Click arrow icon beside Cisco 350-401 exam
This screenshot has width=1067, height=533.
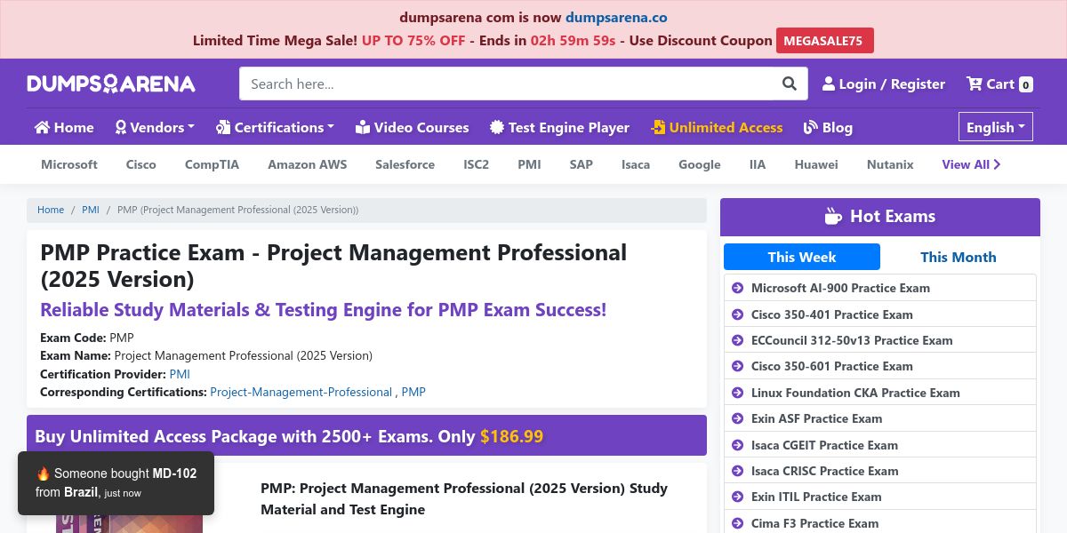(737, 314)
